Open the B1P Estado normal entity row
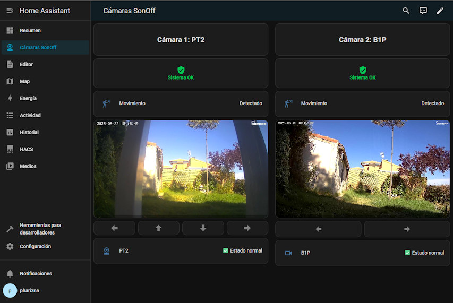Viewport: 453px width, 303px height. (363, 253)
